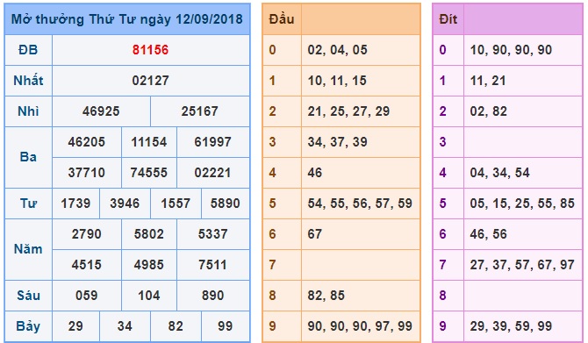Click the header 'Mở thưởng Thứ Tư ngày 12/09/2018'
This screenshot has width=588, height=343.
(x=127, y=19)
